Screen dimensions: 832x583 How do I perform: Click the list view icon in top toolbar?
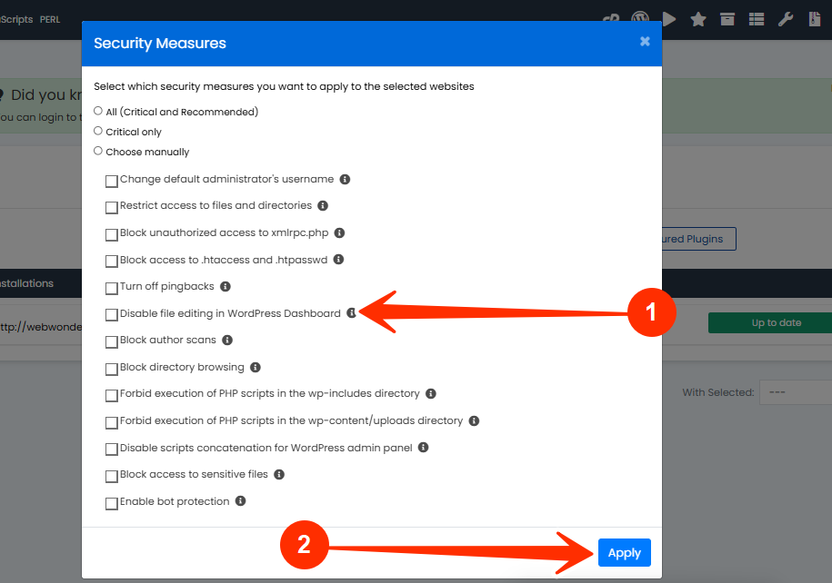(757, 20)
